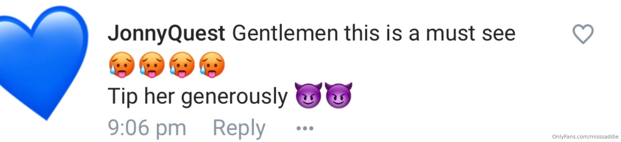621x142 pixels.
Task: Click the last hot face emoji
Action: [x=212, y=65]
